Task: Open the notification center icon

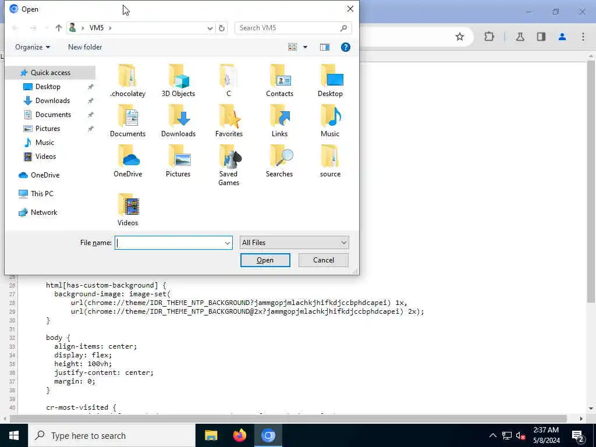Action: [x=578, y=435]
